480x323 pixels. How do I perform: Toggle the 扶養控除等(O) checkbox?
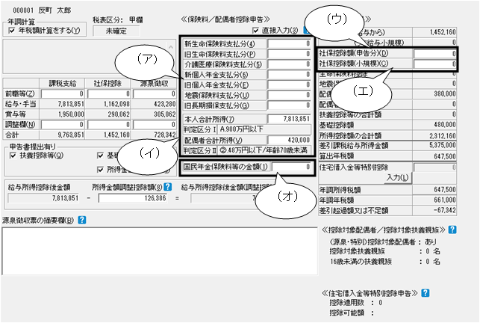pyautogui.click(x=13, y=156)
